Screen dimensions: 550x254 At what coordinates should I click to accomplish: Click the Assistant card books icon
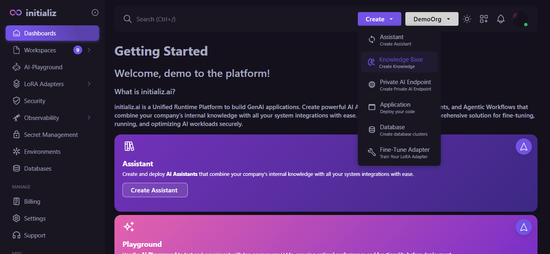coord(129,146)
